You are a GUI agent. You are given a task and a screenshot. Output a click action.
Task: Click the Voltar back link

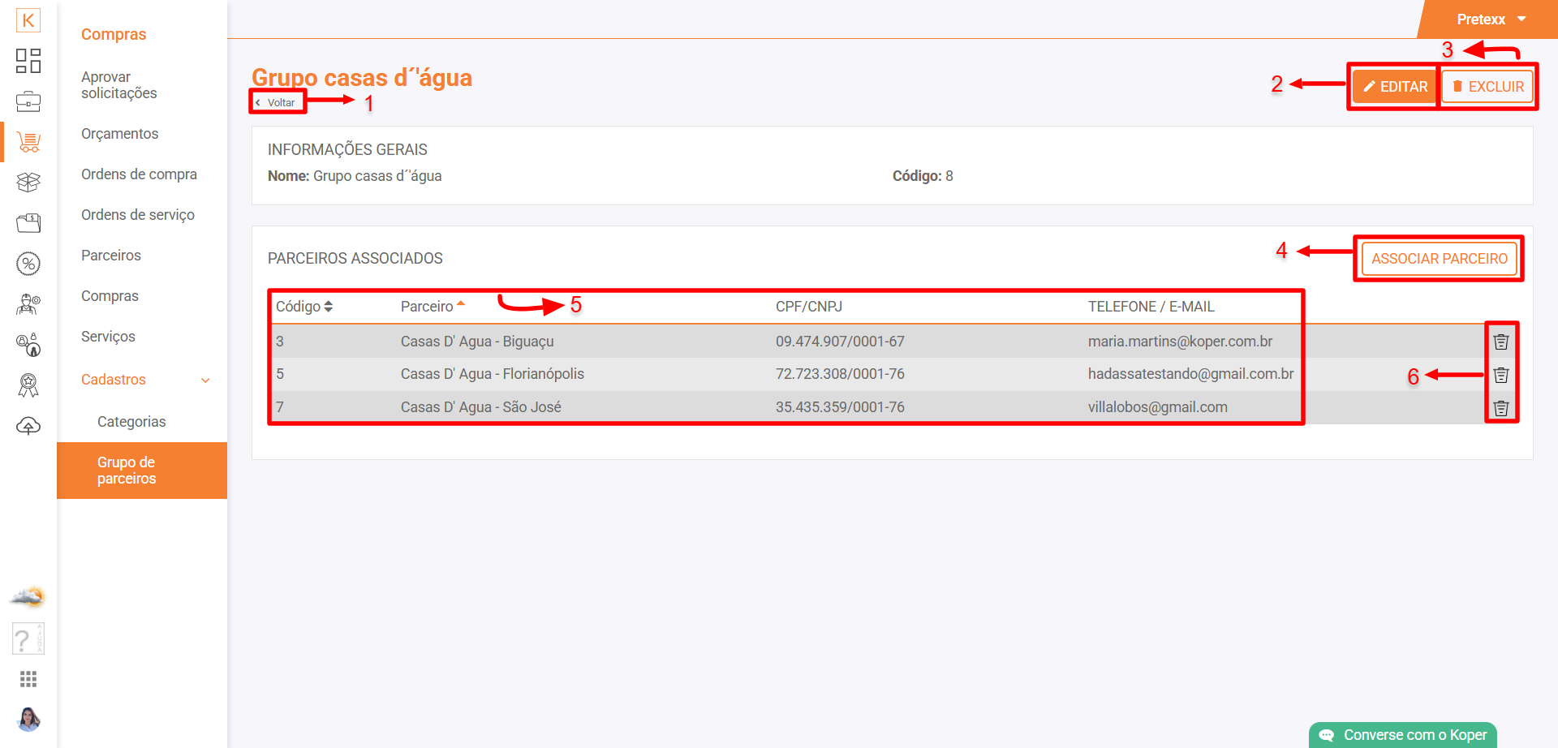pyautogui.click(x=277, y=103)
